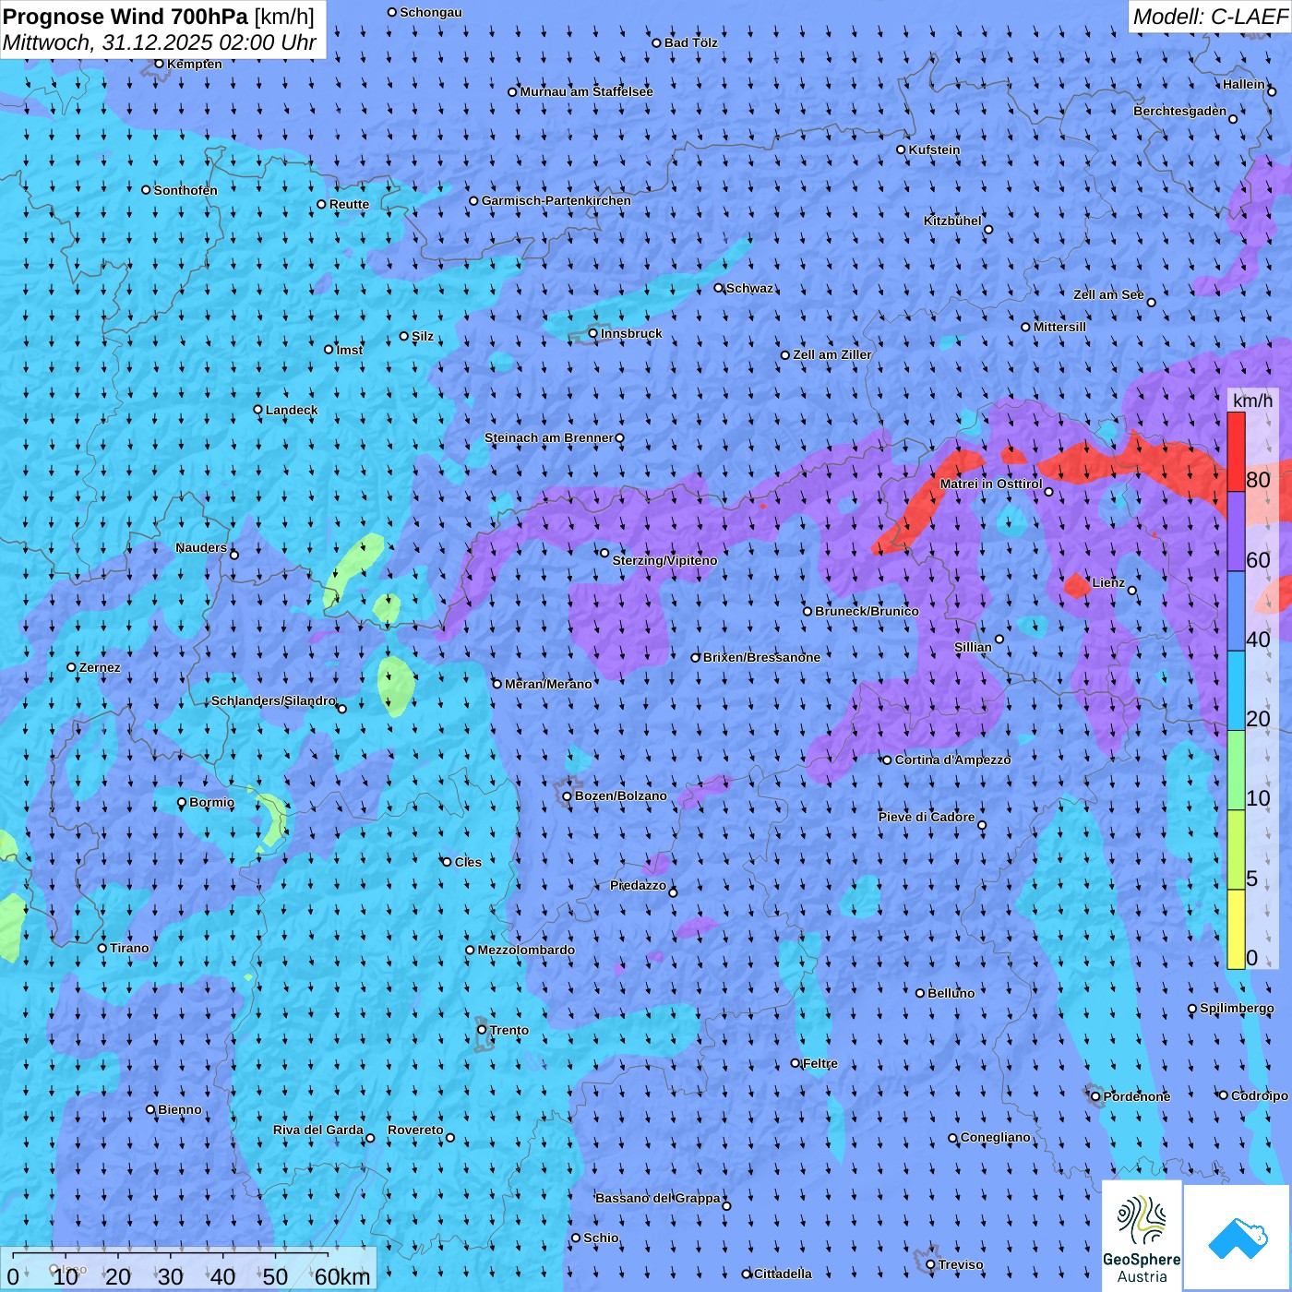
Task: Click the 'Modell: C-LAEF' label
Action: tap(1210, 17)
